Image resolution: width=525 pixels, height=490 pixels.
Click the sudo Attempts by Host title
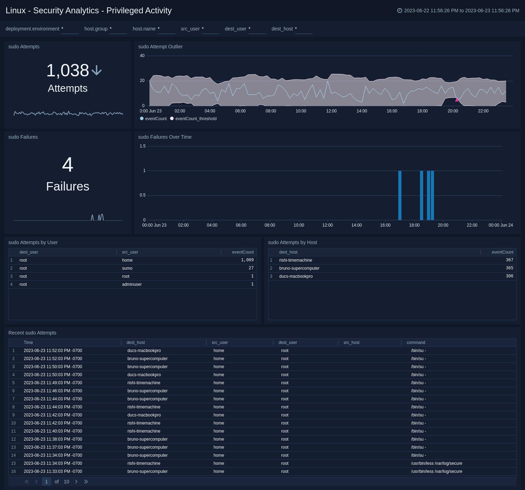point(293,242)
